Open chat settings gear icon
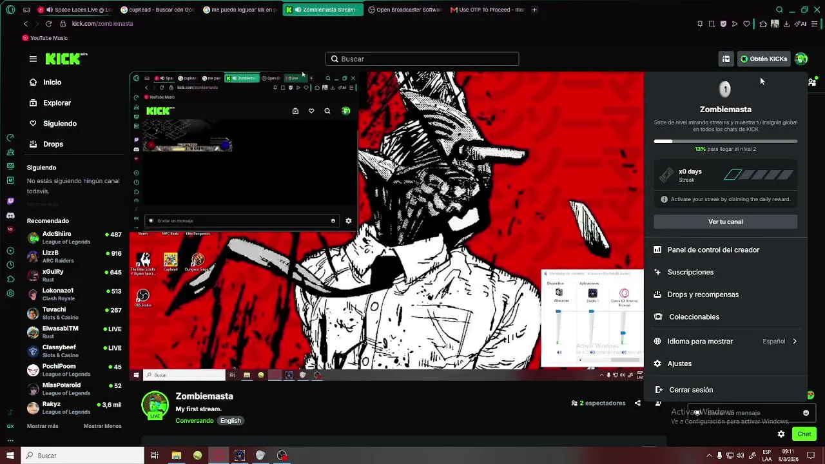825x464 pixels. point(781,434)
